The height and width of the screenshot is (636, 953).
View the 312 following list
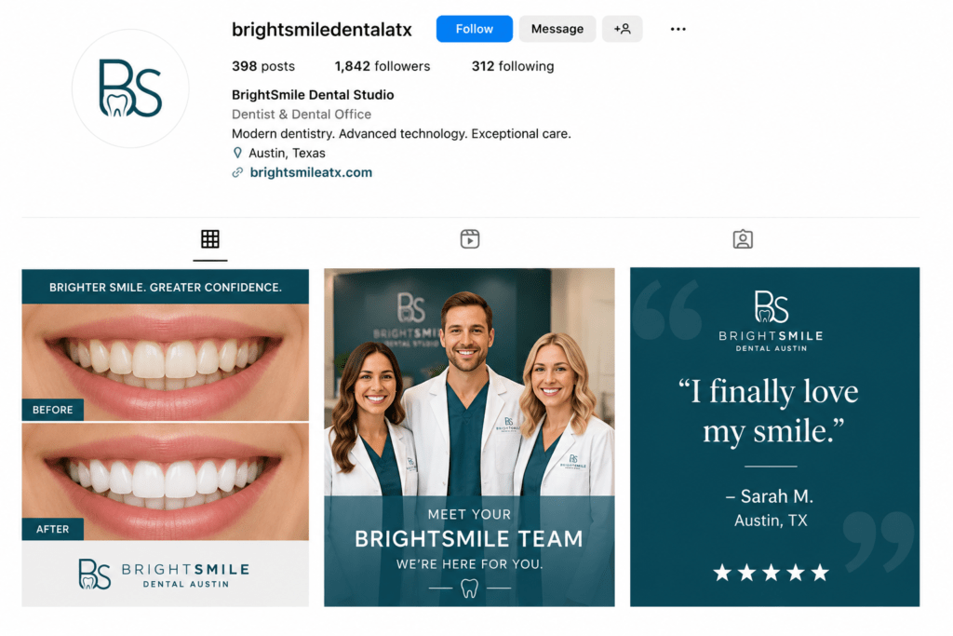click(x=513, y=66)
